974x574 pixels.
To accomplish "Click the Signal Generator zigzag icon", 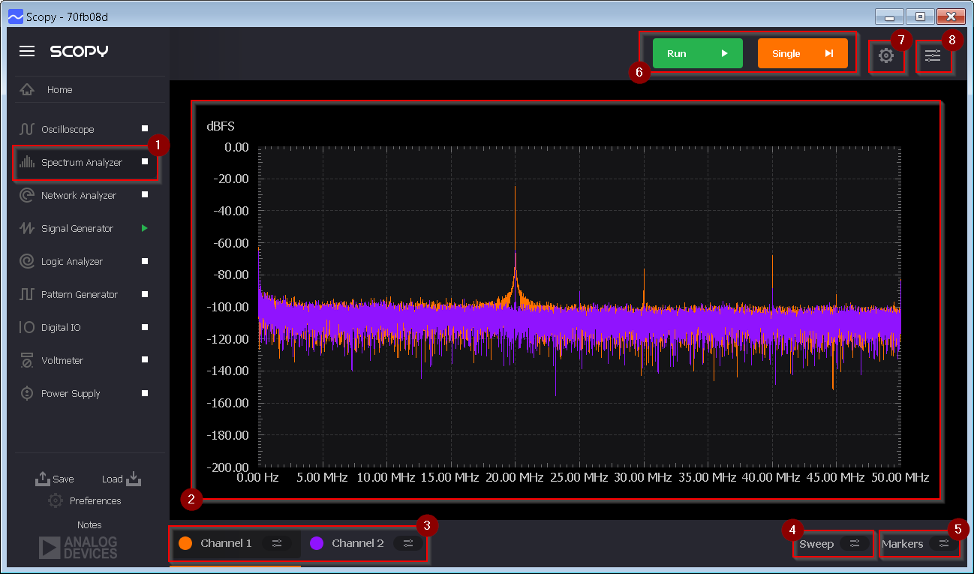I will pyautogui.click(x=27, y=228).
